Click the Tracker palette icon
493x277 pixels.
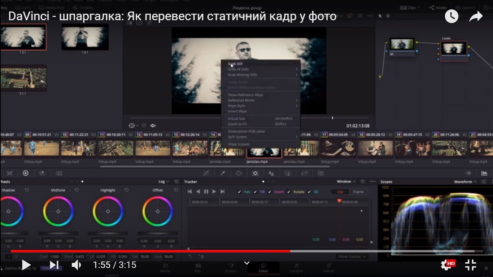coord(255,173)
